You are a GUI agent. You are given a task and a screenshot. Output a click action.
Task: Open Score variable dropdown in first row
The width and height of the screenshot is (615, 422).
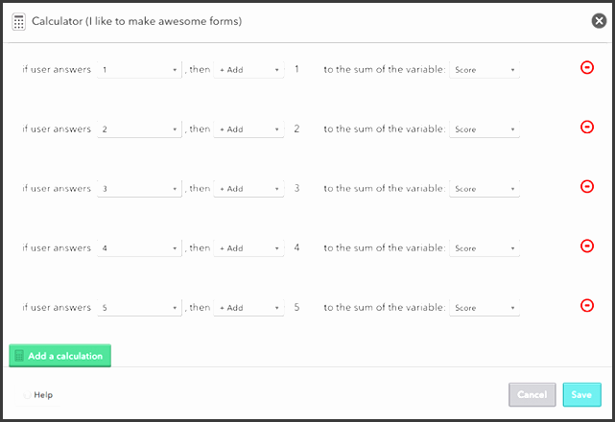click(x=485, y=70)
